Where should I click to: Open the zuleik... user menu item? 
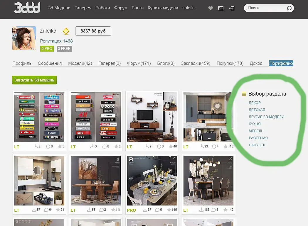point(190,8)
